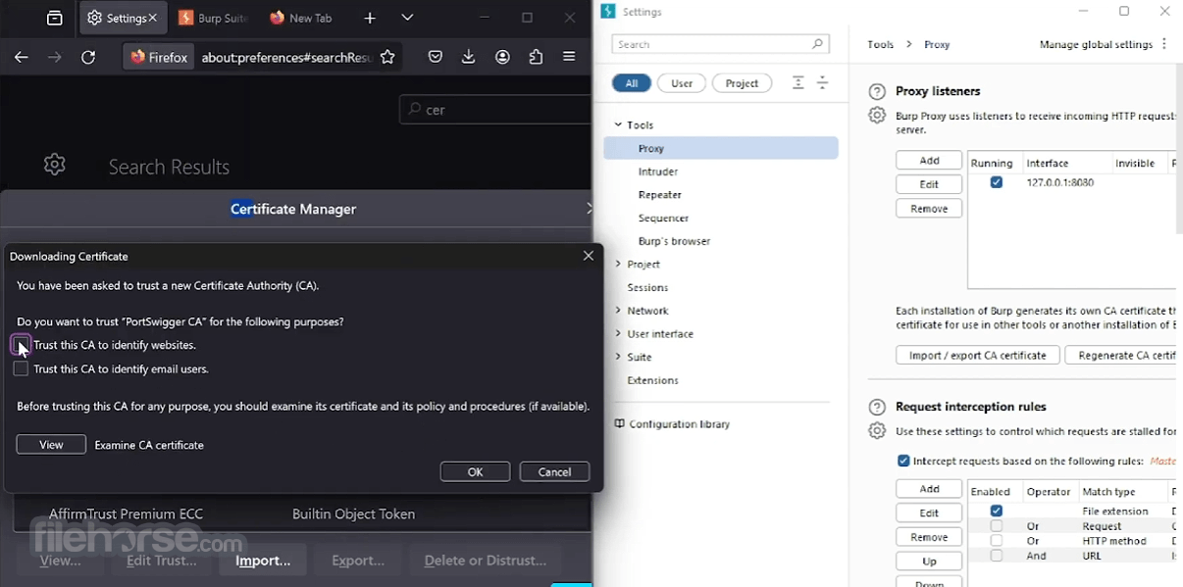Toggle Running checkbox for 127.0.0.1:8080
Image resolution: width=1183 pixels, height=587 pixels.
[997, 182]
